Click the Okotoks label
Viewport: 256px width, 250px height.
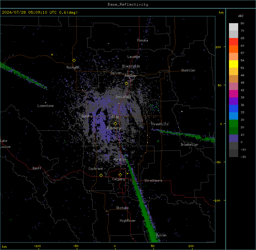[x=122, y=208]
